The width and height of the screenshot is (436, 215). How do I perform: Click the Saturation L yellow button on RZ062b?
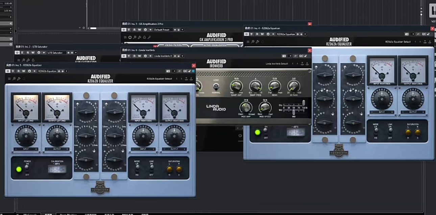point(169,169)
